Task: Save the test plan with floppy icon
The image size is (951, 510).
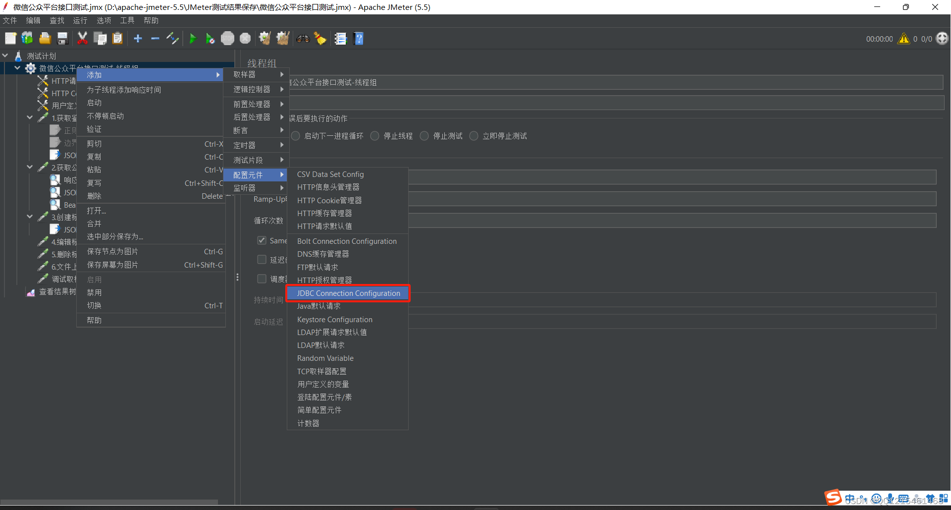Action: 62,38
